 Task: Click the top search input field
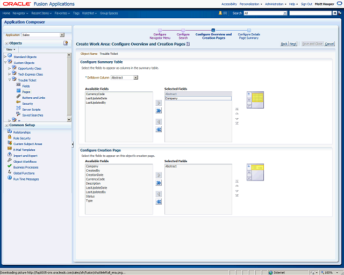point(311,13)
